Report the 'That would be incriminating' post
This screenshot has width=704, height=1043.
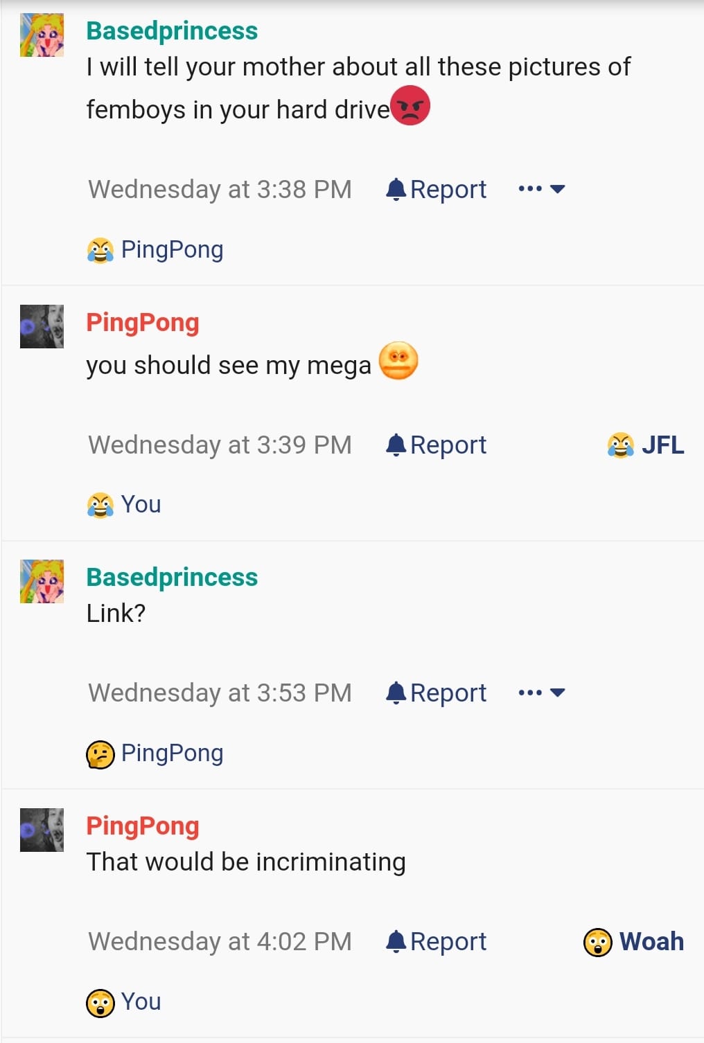pos(436,941)
